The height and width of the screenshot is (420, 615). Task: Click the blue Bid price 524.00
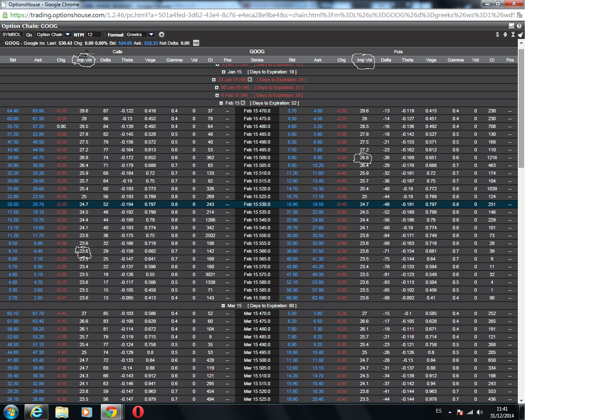125,43
